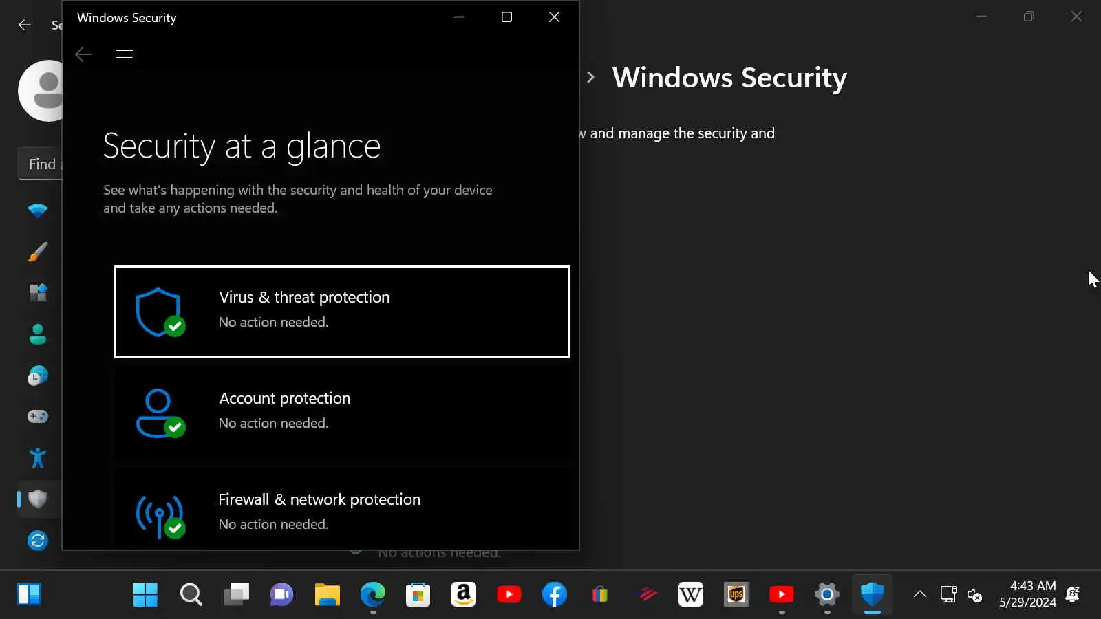Open Microsoft Store from the taskbar

point(418,594)
